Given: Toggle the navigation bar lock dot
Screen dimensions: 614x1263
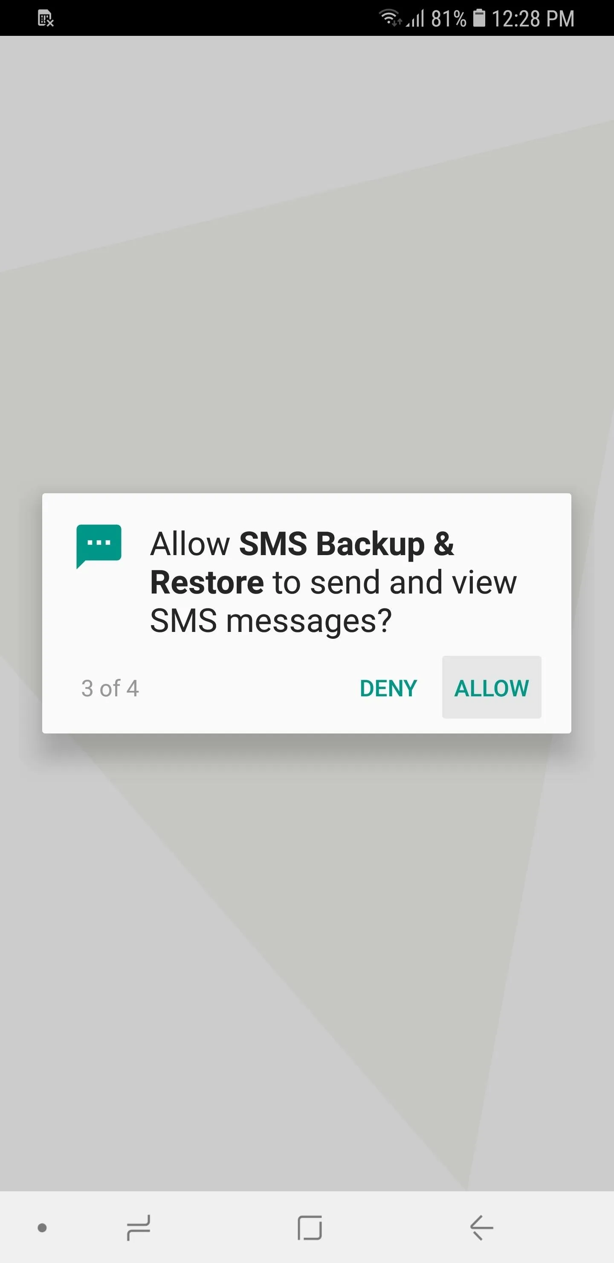Looking at the screenshot, I should [x=42, y=1228].
